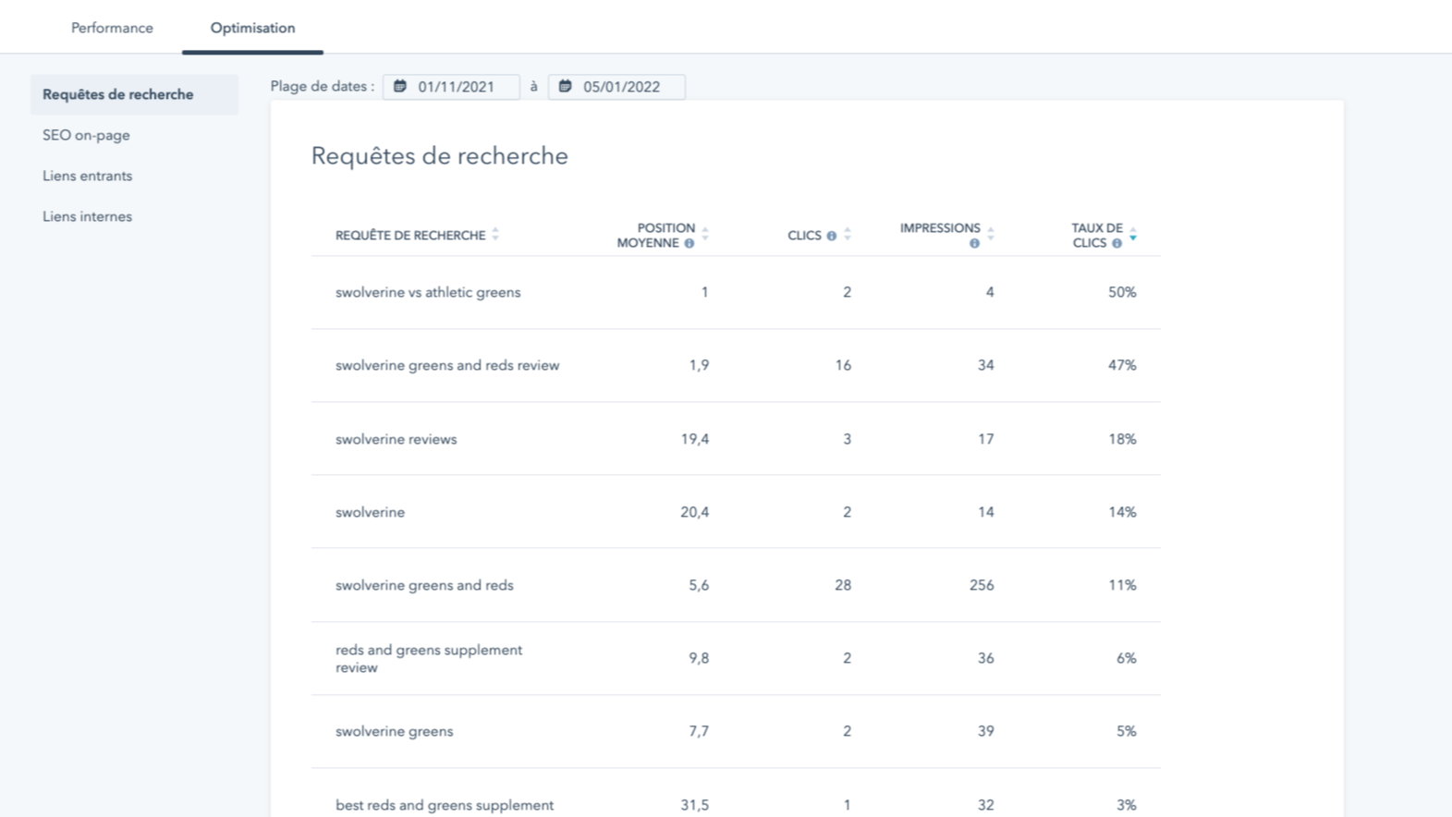The image size is (1452, 817).
Task: Sort by Clics column arrows
Action: pyautogui.click(x=848, y=235)
